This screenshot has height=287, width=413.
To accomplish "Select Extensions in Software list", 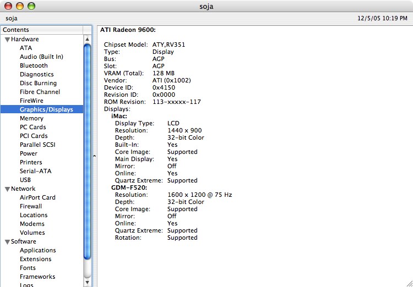I will (x=35, y=259).
